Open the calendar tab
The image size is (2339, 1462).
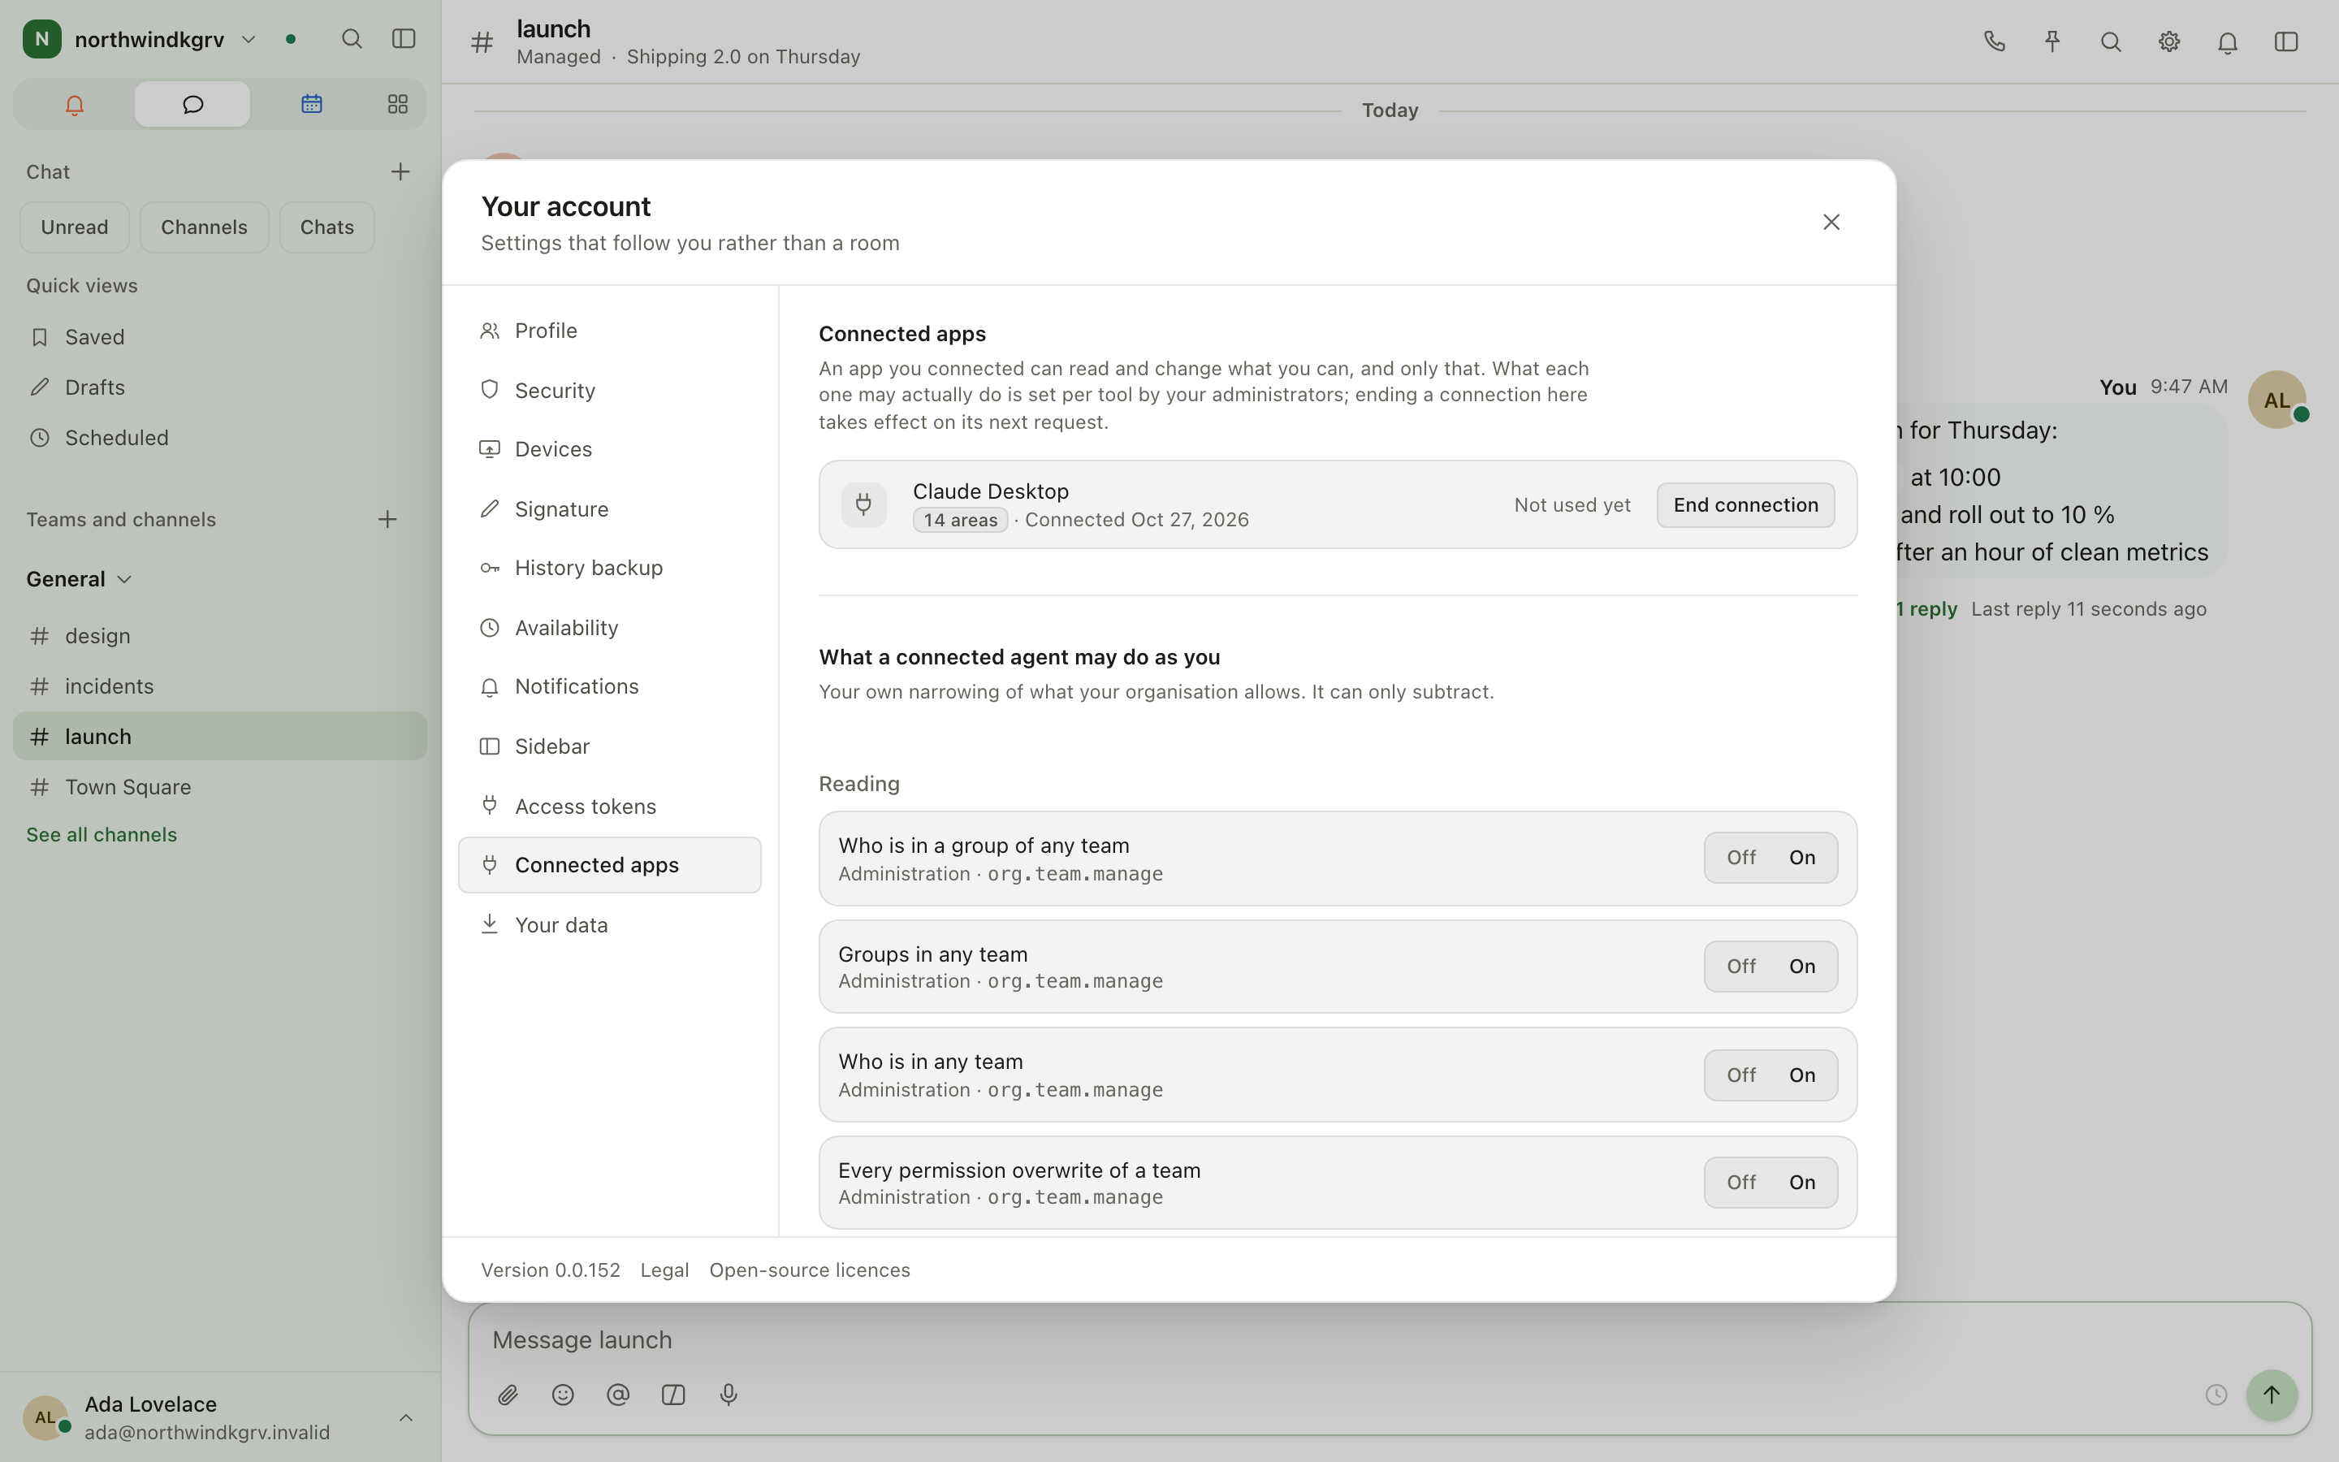pyautogui.click(x=311, y=105)
